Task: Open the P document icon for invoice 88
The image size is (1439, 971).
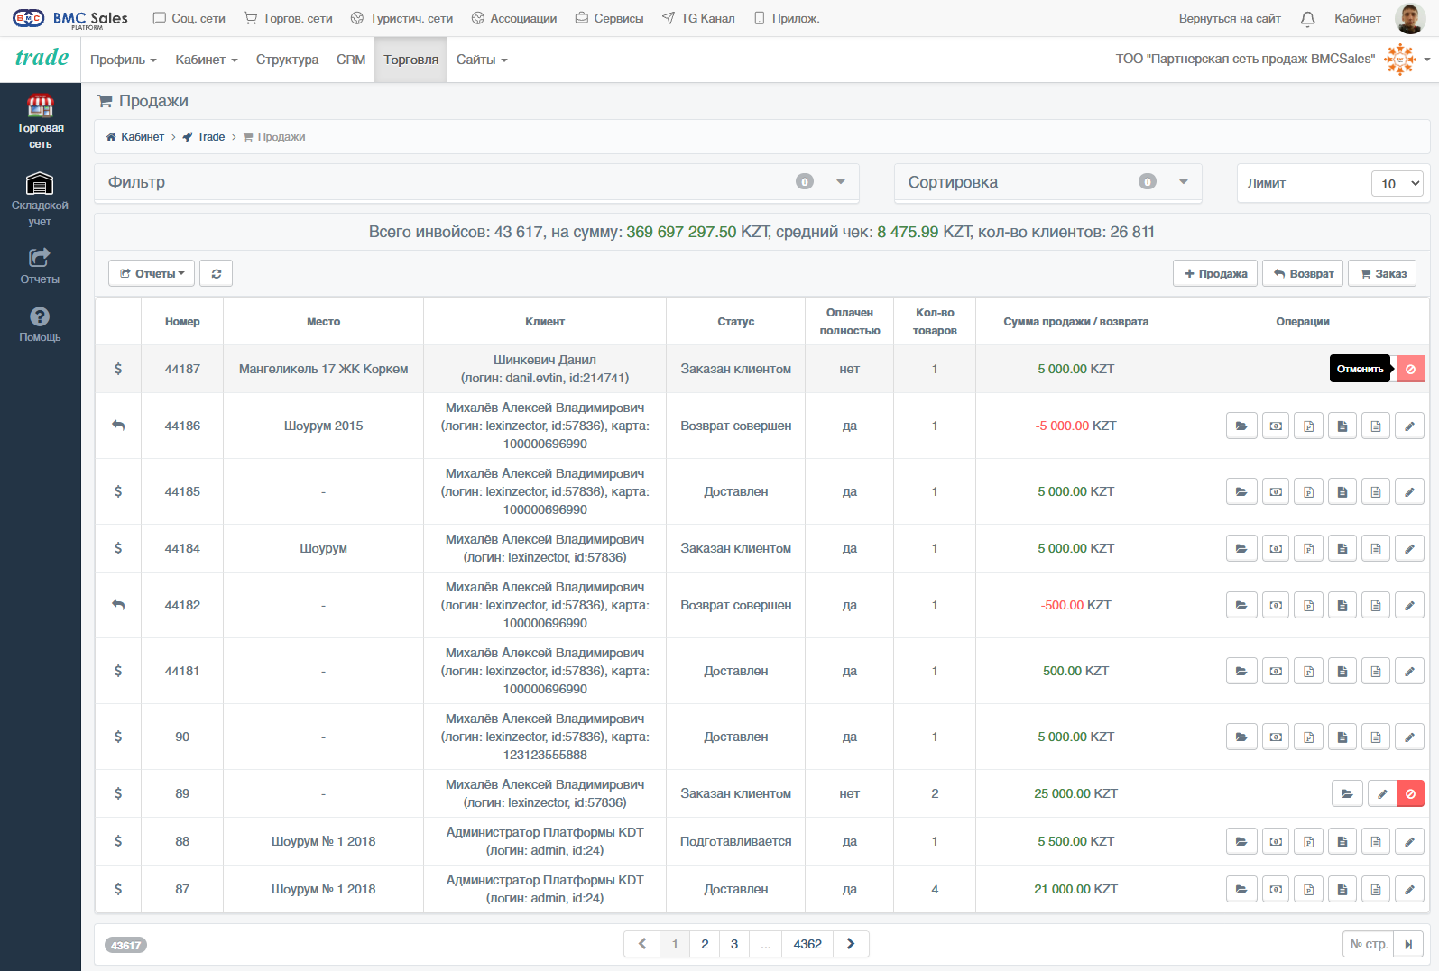Action: click(1308, 841)
